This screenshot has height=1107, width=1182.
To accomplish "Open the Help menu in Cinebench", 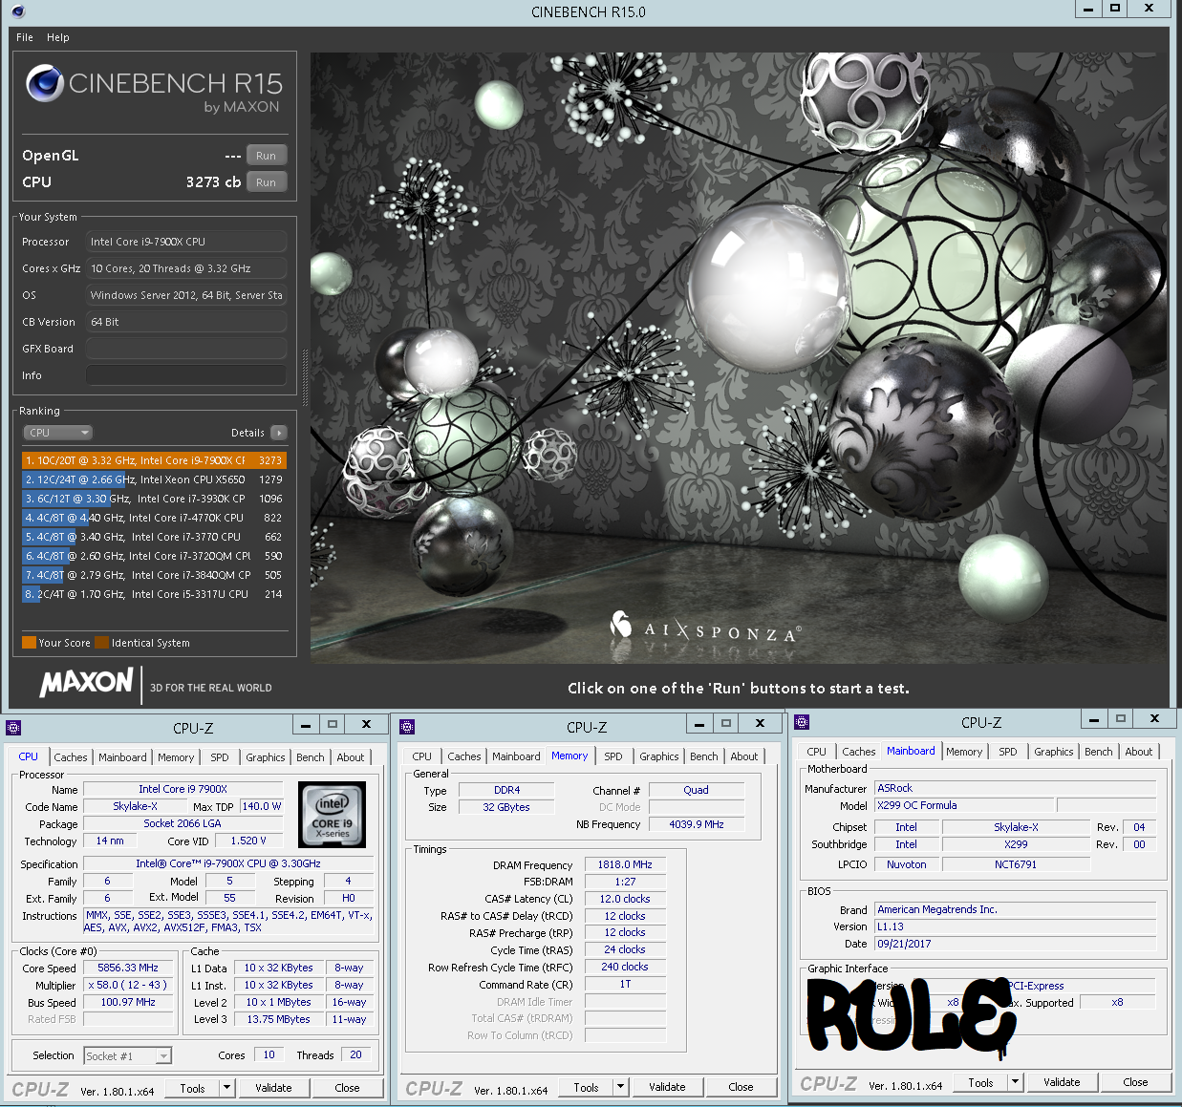I will [58, 37].
